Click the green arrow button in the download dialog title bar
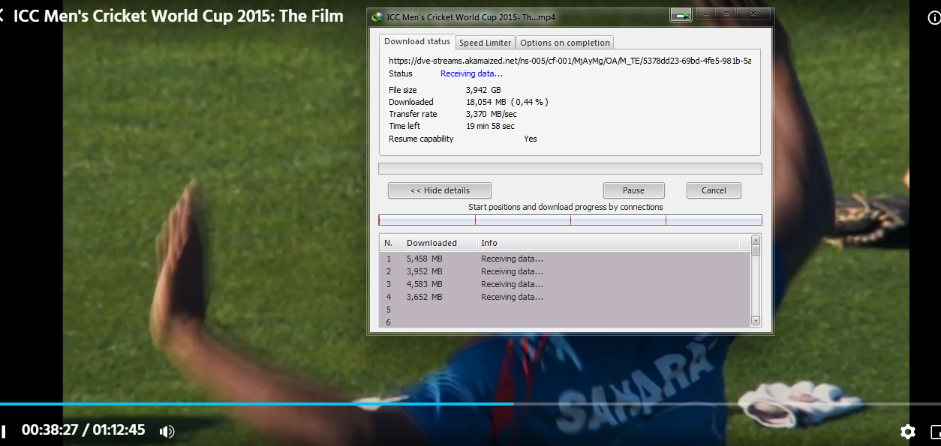Image resolution: width=941 pixels, height=446 pixels. point(681,15)
